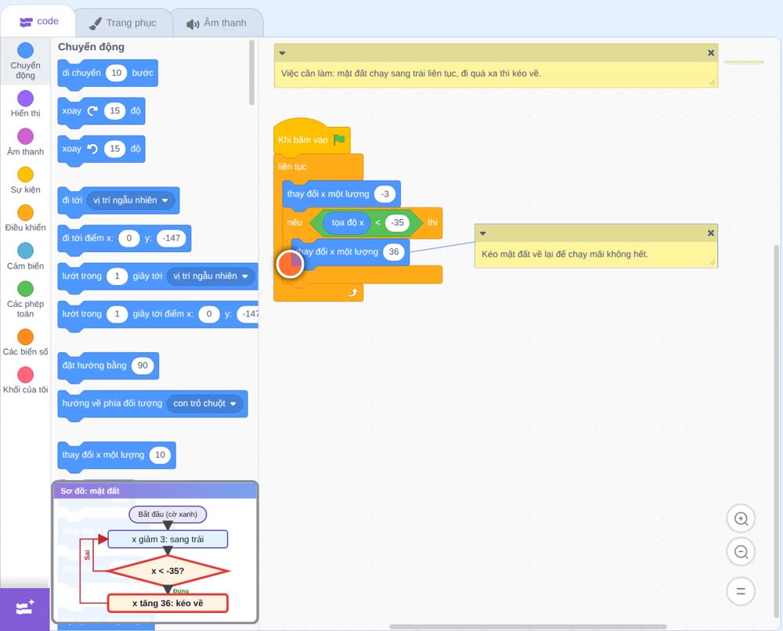The width and height of the screenshot is (783, 631).
Task: Open Các phép toán block category
Action: 26,299
